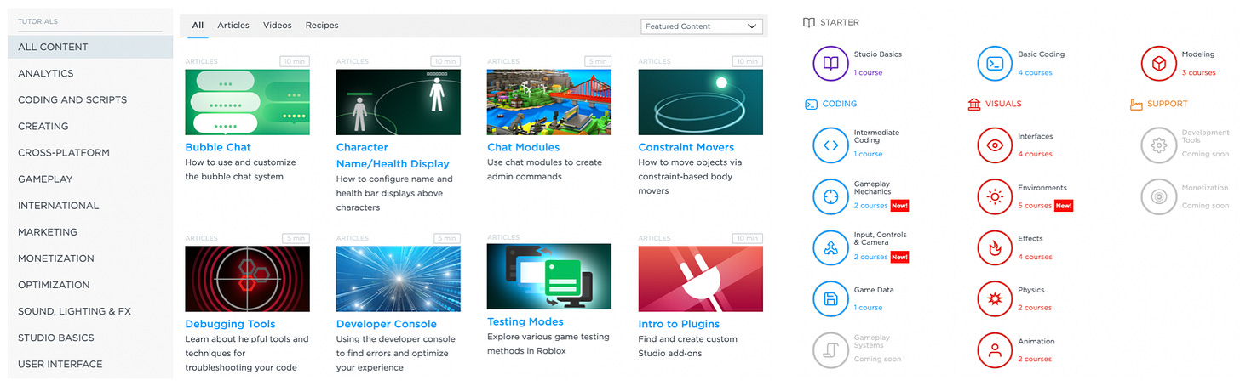The height and width of the screenshot is (386, 1240).
Task: Select the Modeling cube icon
Action: [1158, 63]
